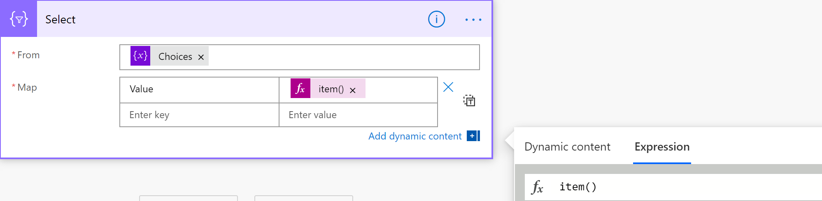Screen dimensions: 822x201
Task: Click the Select action title
Action: [x=61, y=20]
